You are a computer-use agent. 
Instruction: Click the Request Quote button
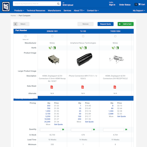[x=106, y=24]
